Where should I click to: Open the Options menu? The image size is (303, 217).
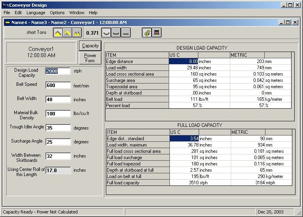click(x=57, y=13)
